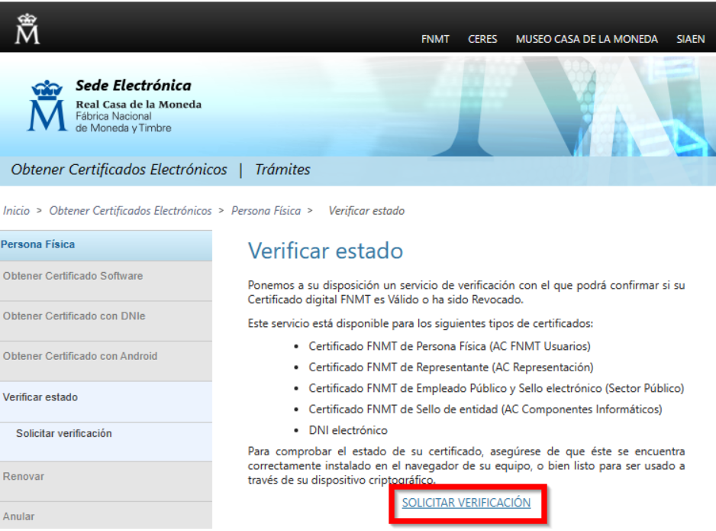Image resolution: width=716 pixels, height=531 pixels.
Task: Click the Persona Física breadcrumb link
Action: pyautogui.click(x=266, y=211)
